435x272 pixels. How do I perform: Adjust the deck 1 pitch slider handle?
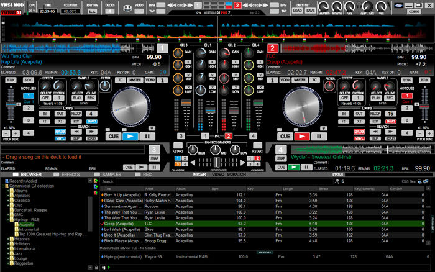11,104
